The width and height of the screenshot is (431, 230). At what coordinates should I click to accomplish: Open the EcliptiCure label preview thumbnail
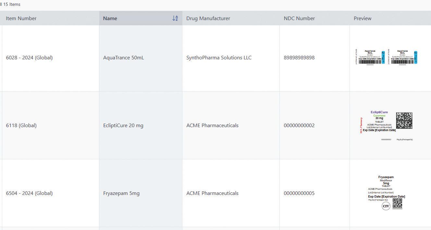coord(387,126)
